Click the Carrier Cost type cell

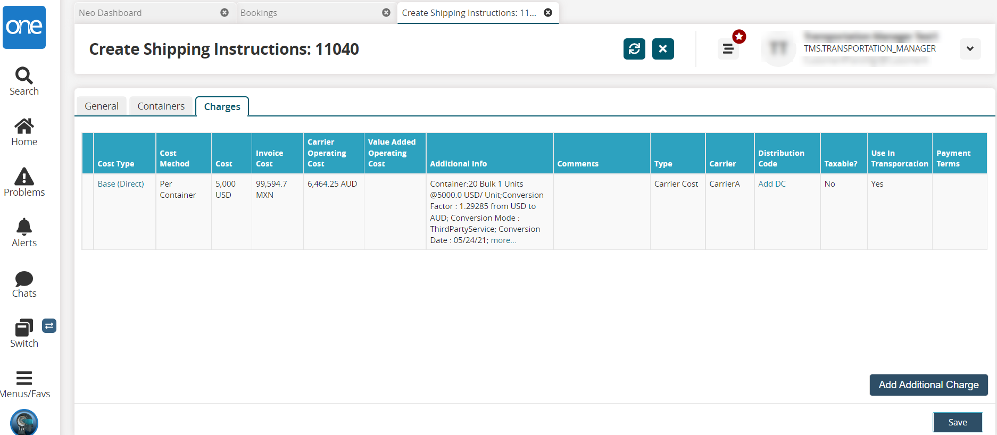pyautogui.click(x=678, y=212)
